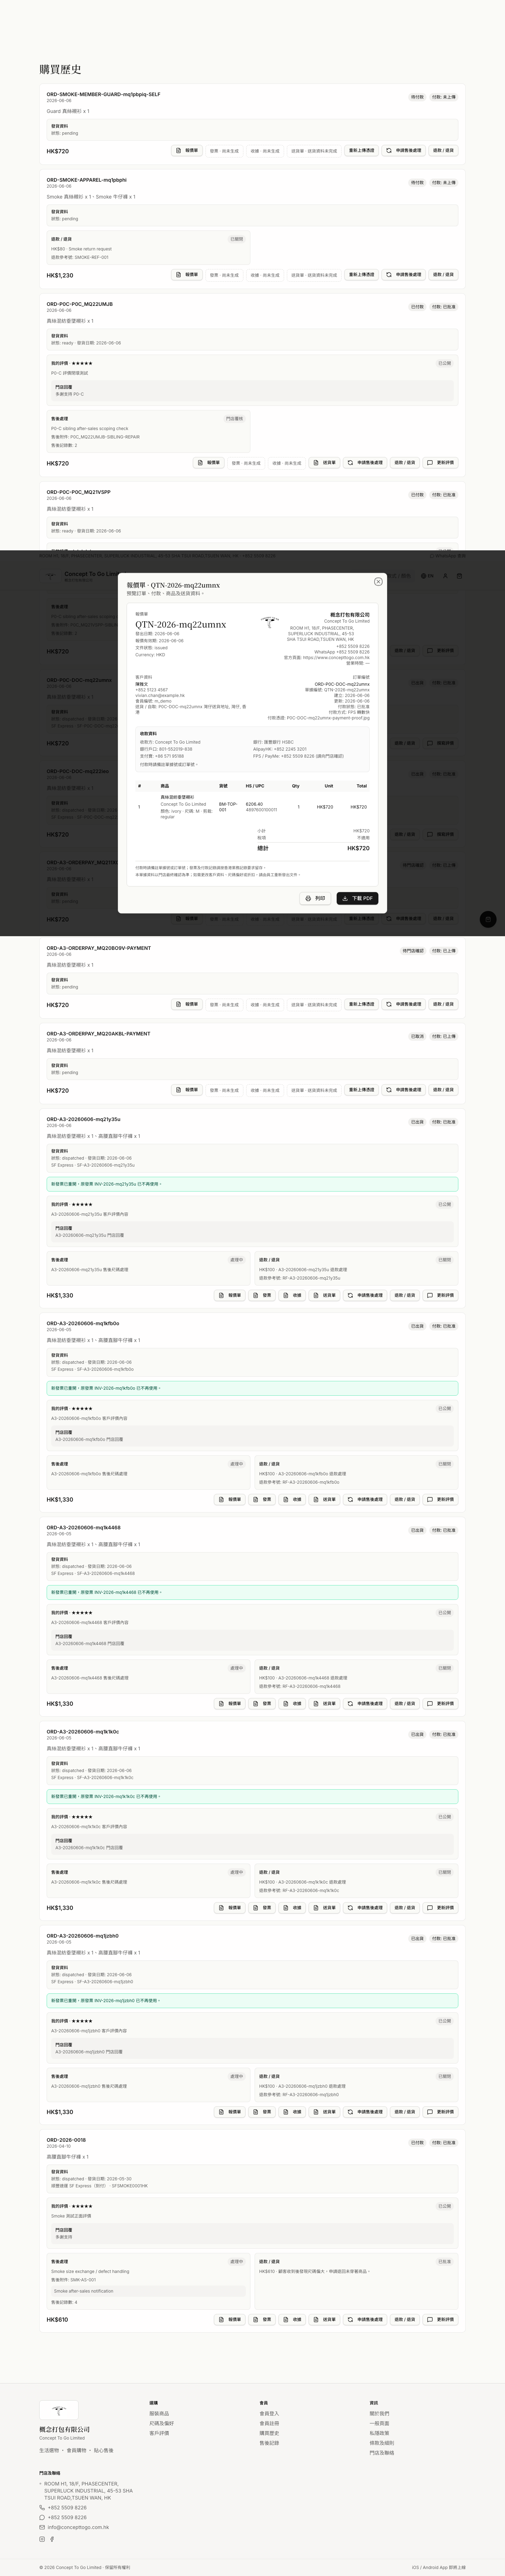Click order title ORD-A3-20260606-mq1kfb0o
Image resolution: width=505 pixels, height=2576 pixels.
coord(83,1323)
